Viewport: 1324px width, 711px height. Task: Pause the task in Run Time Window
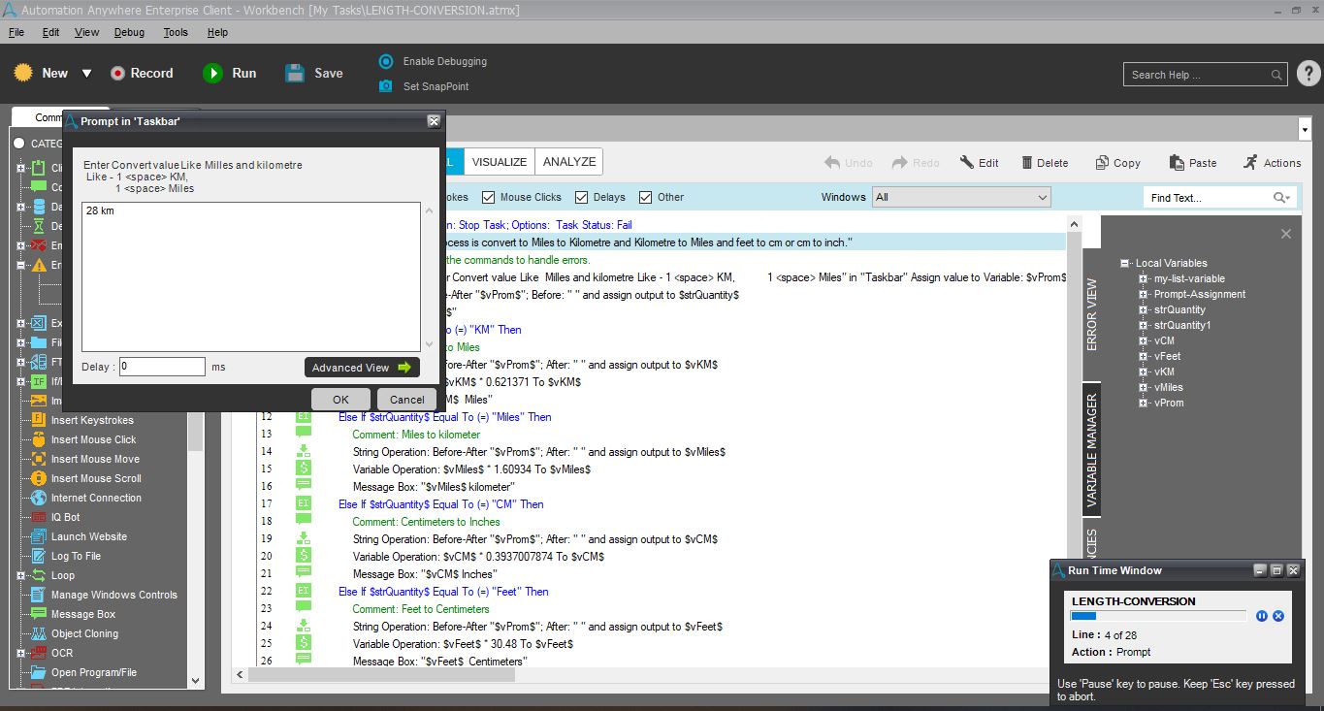click(1262, 616)
